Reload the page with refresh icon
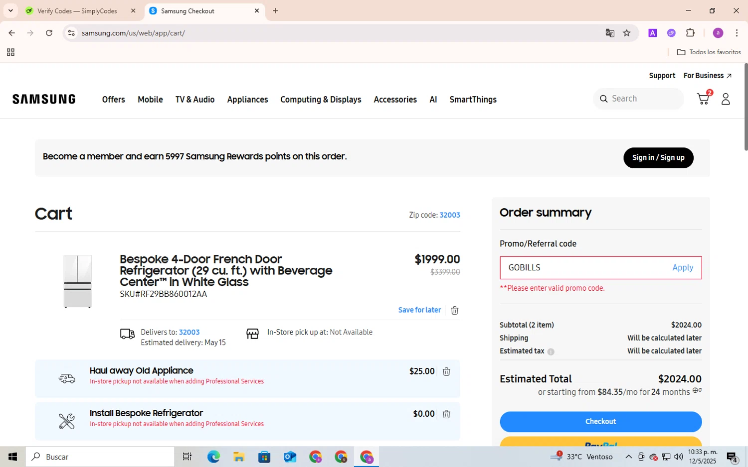This screenshot has width=748, height=467. [x=49, y=33]
